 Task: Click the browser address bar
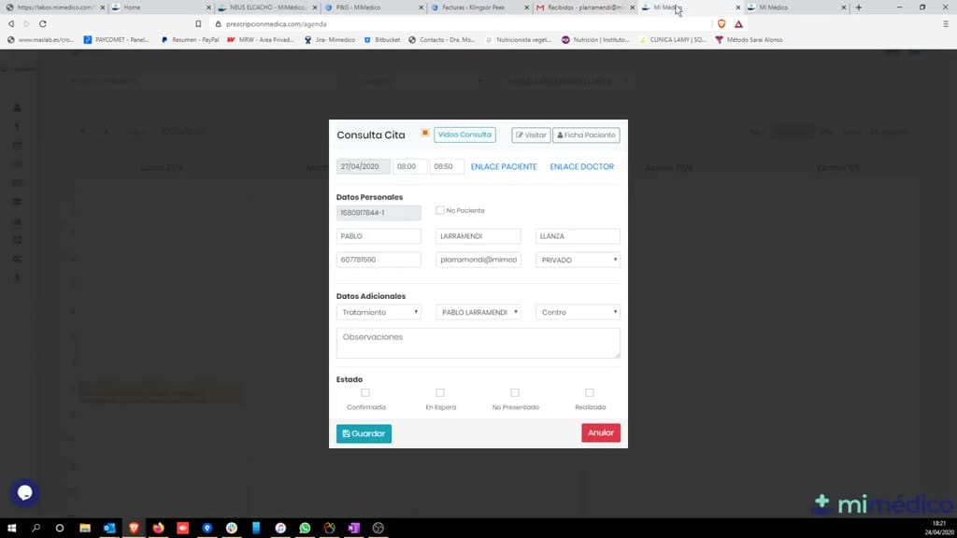pyautogui.click(x=461, y=23)
